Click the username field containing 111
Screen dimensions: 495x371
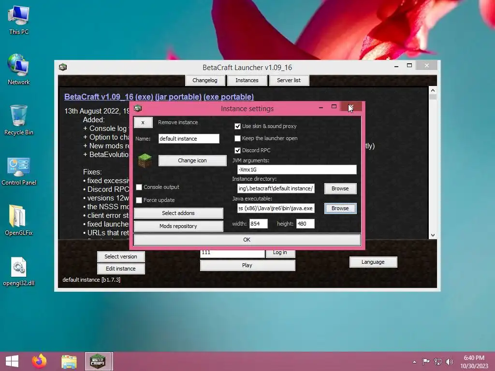pos(233,253)
